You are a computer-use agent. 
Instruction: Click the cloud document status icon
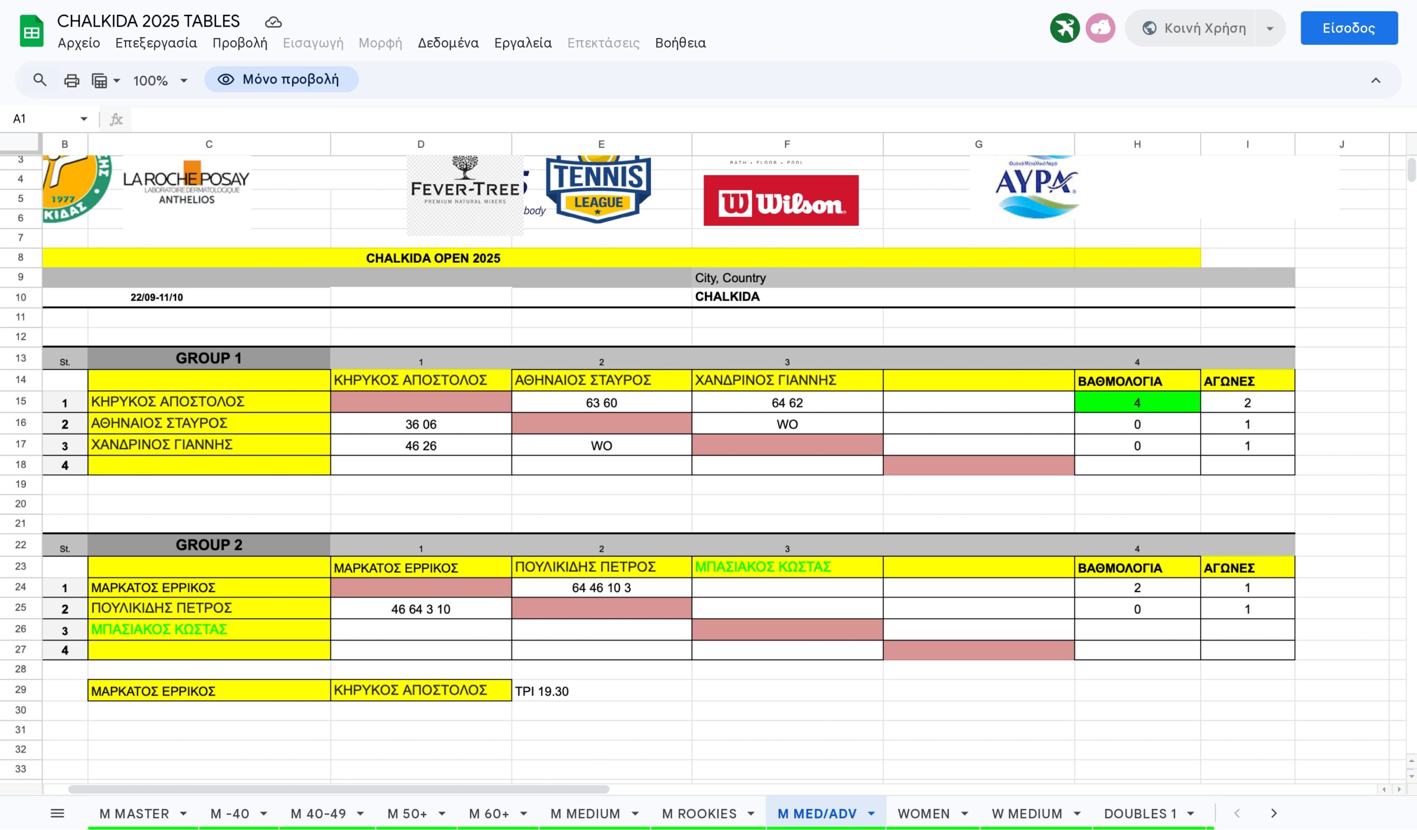[273, 22]
